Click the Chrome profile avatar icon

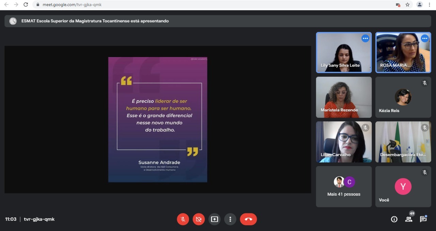click(x=420, y=5)
